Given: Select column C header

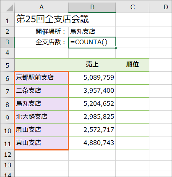Looking at the screenshot, I should point(133,7).
